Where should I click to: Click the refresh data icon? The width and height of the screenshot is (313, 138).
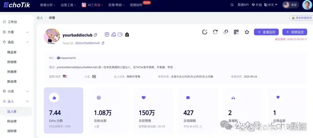(215, 32)
